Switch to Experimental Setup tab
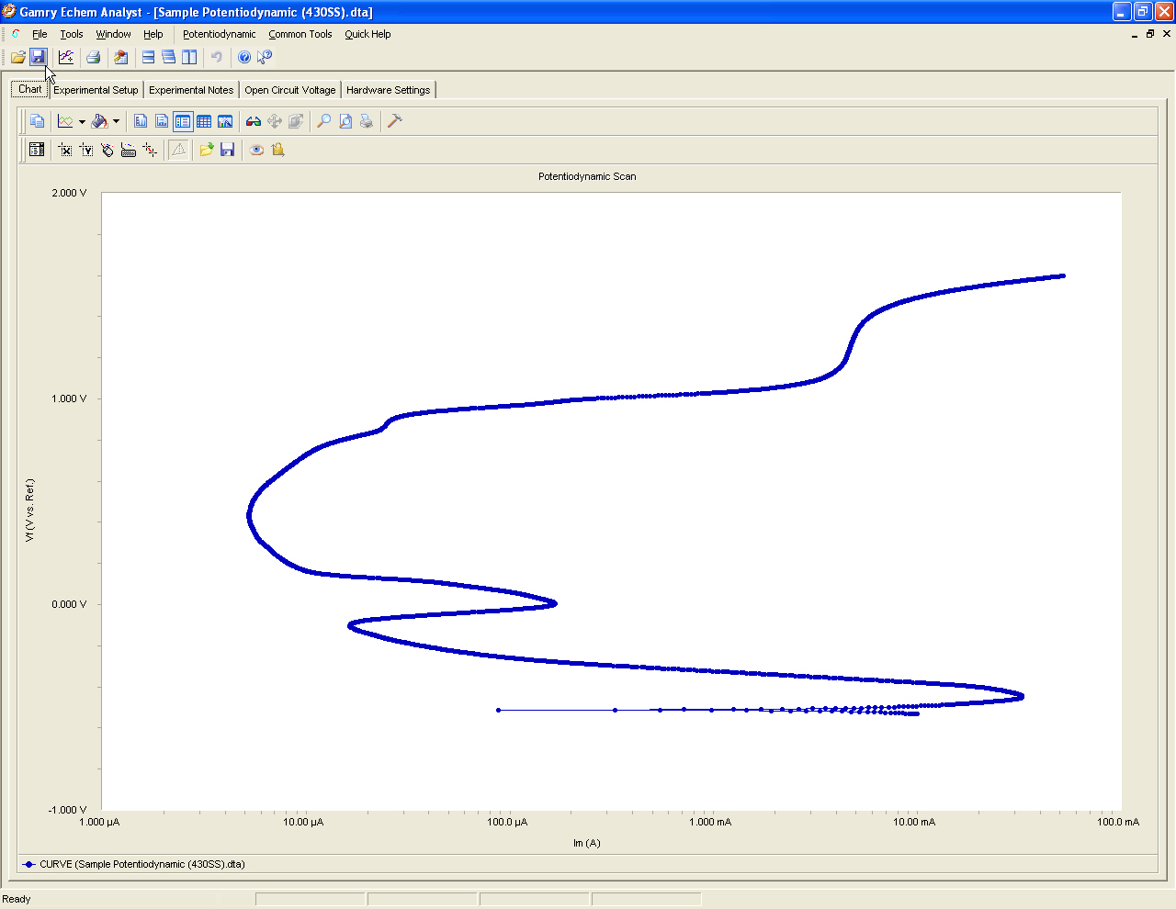This screenshot has height=909, width=1176. pos(96,90)
